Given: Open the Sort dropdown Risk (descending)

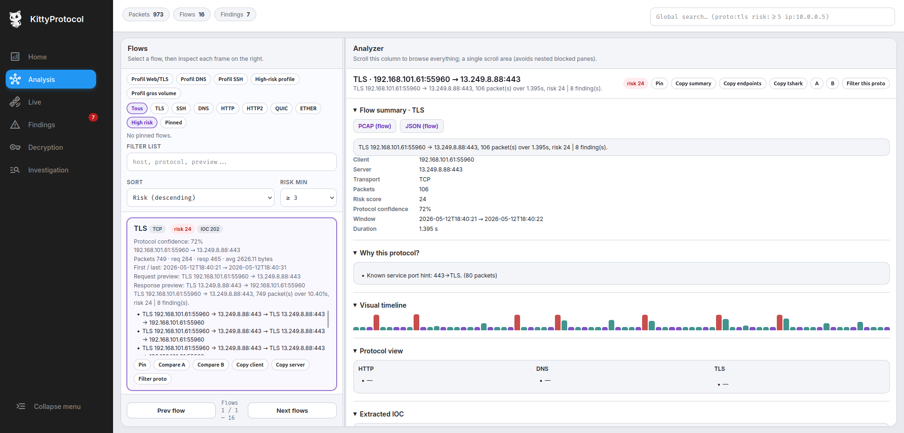Looking at the screenshot, I should coord(201,198).
